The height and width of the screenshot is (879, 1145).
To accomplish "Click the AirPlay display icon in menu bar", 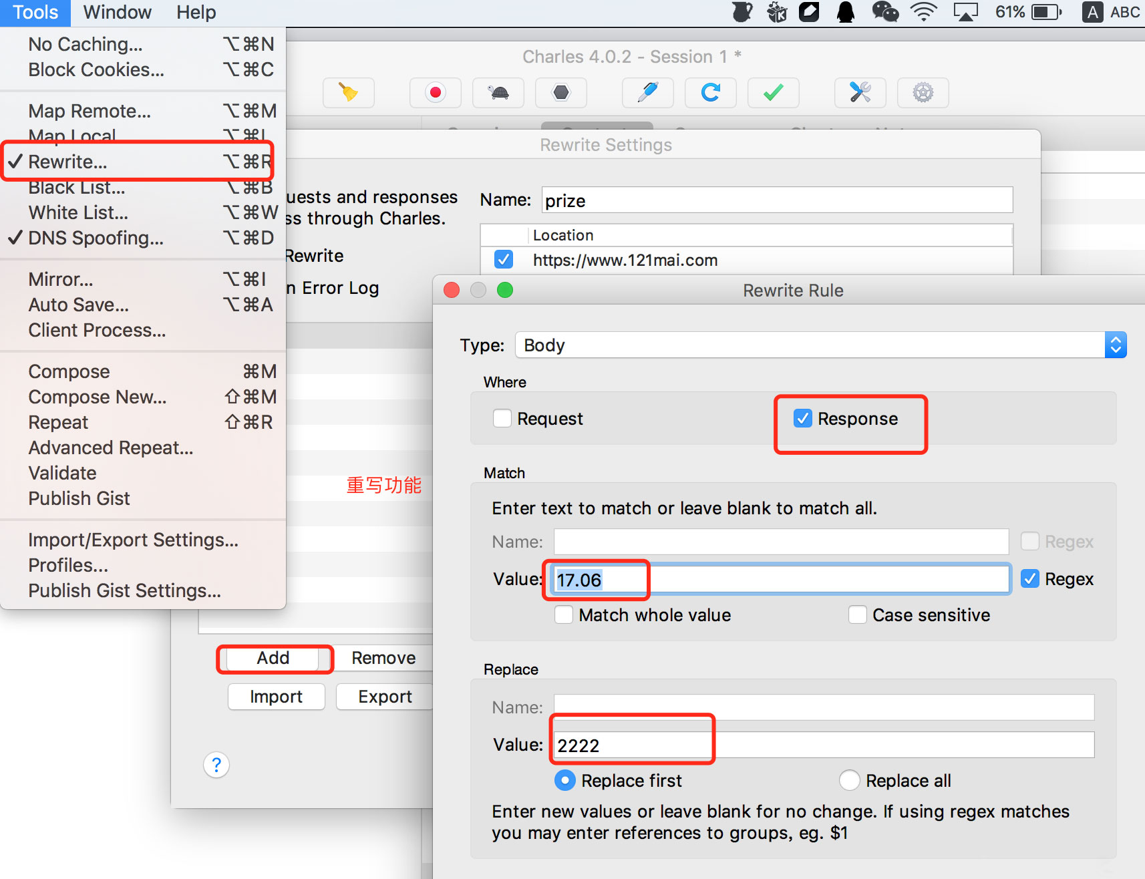I will point(965,12).
